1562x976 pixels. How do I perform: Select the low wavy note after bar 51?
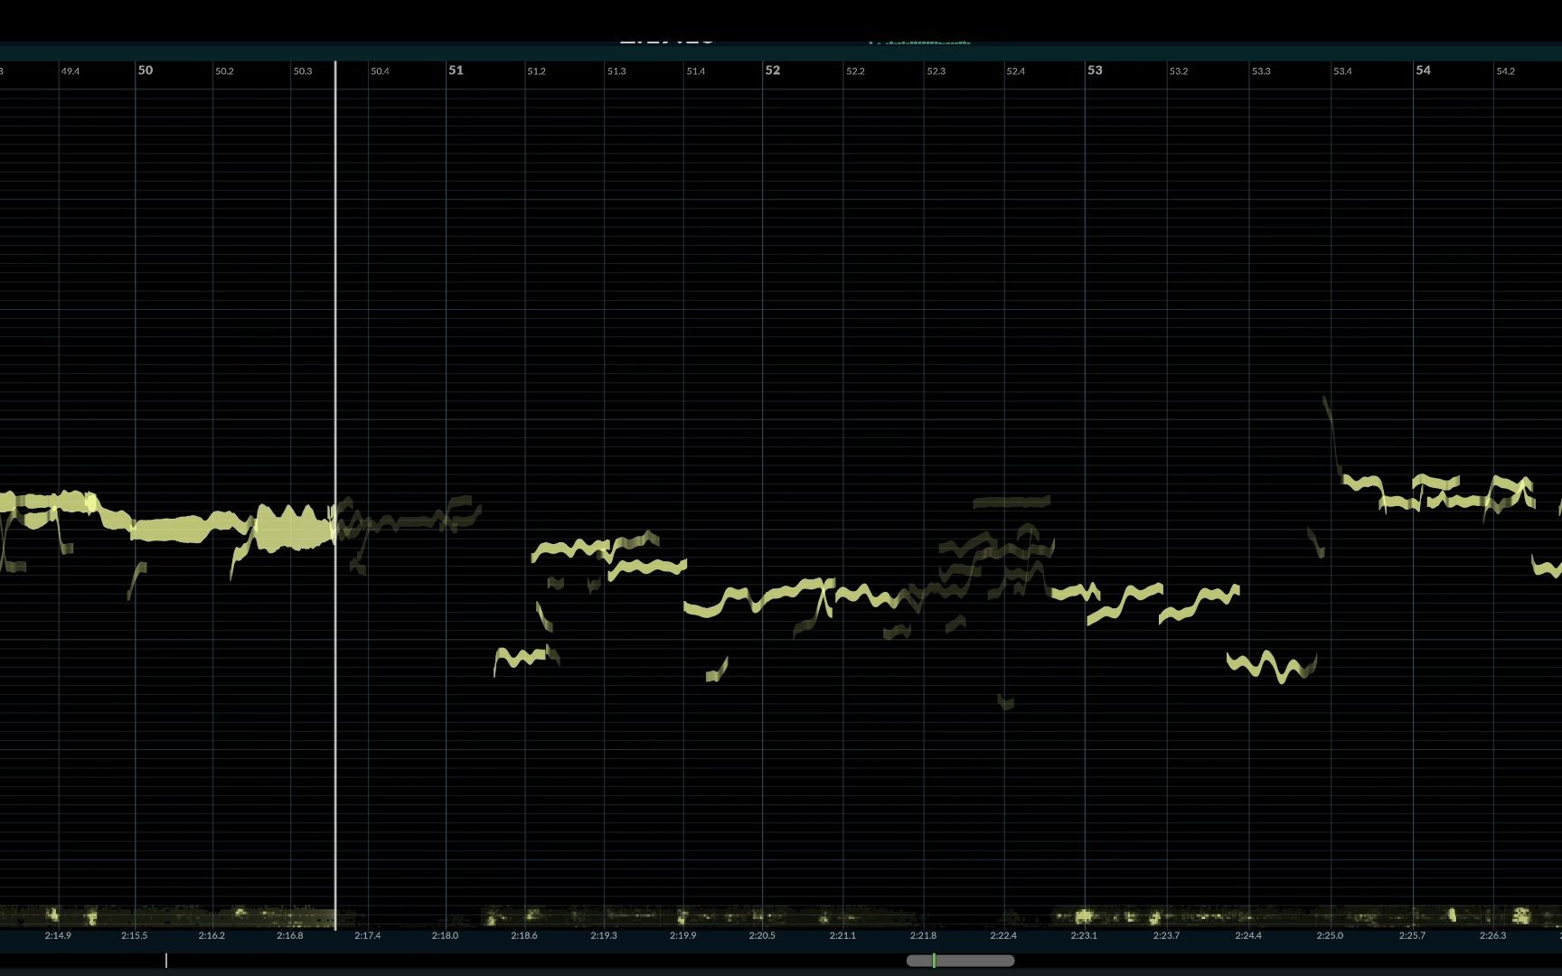point(522,658)
